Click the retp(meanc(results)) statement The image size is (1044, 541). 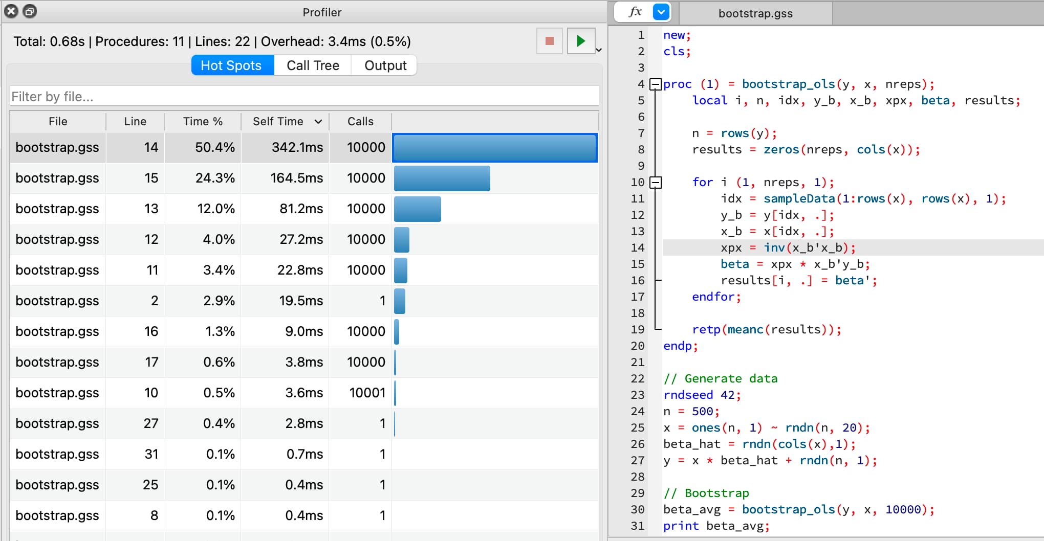767,330
